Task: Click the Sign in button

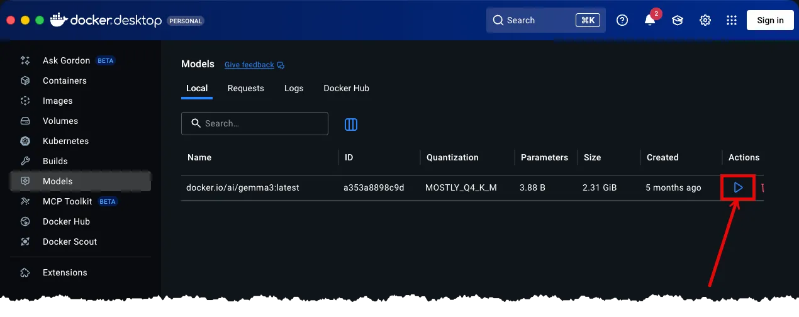Action: 770,20
